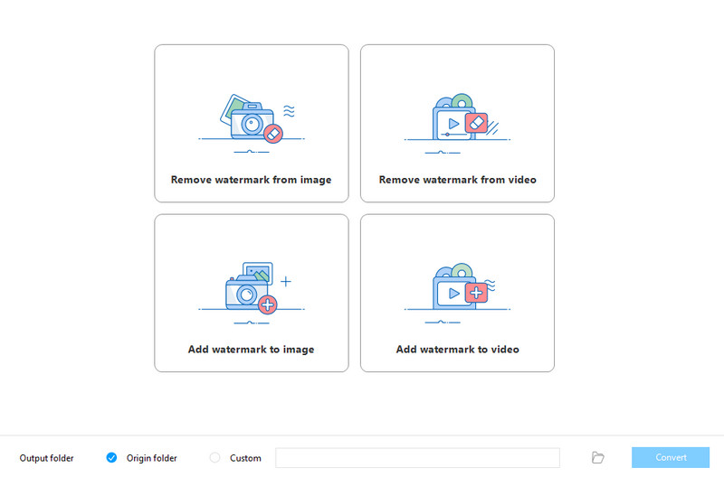The image size is (724, 477).
Task: Open Remove watermark from image label
Action: (251, 180)
